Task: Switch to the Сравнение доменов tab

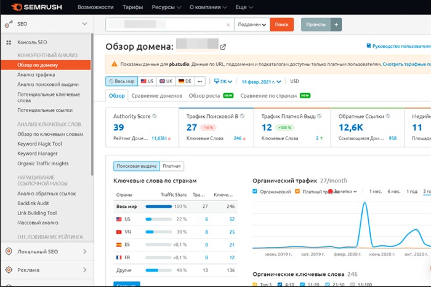Action: (x=158, y=96)
